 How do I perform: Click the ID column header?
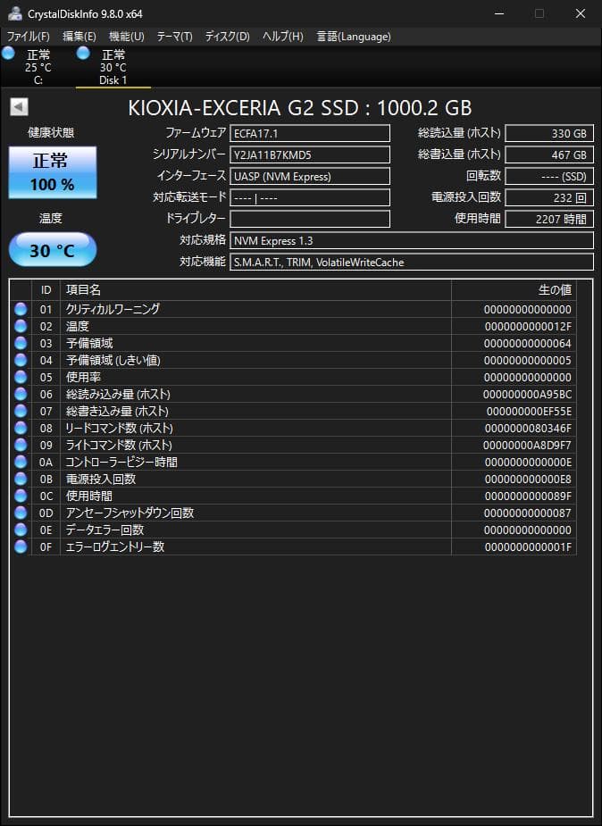(46, 289)
